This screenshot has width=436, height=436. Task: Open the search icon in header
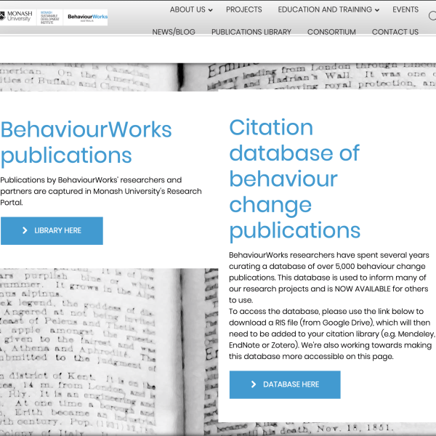click(432, 16)
